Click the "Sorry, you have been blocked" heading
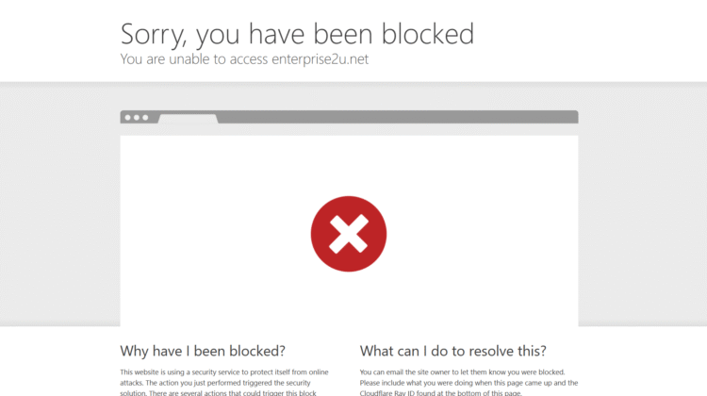This screenshot has width=707, height=396. click(297, 34)
